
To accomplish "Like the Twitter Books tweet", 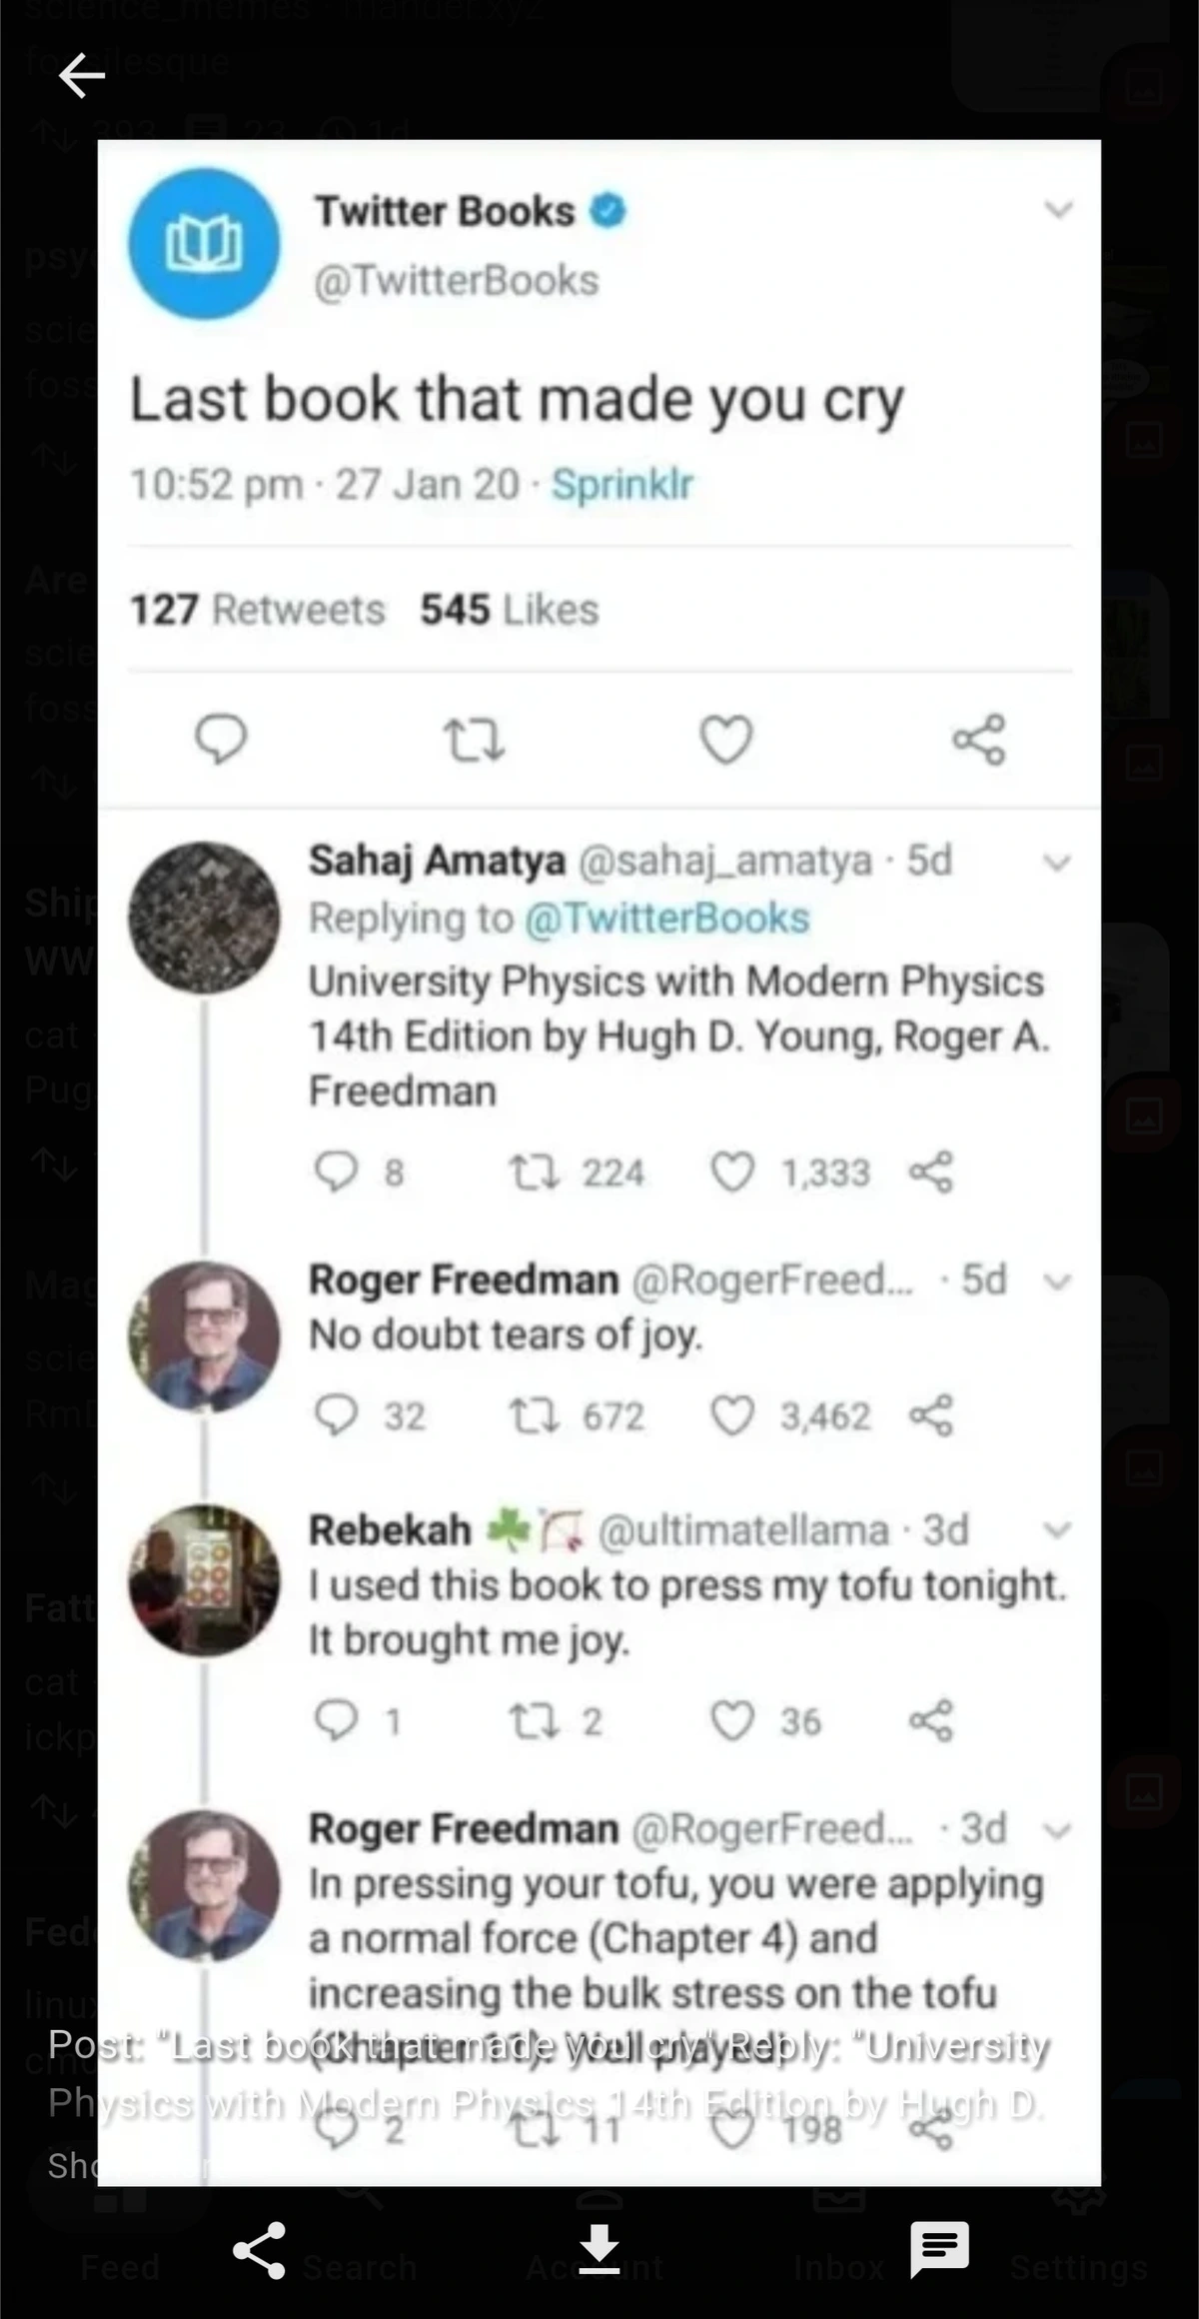I will pos(726,740).
